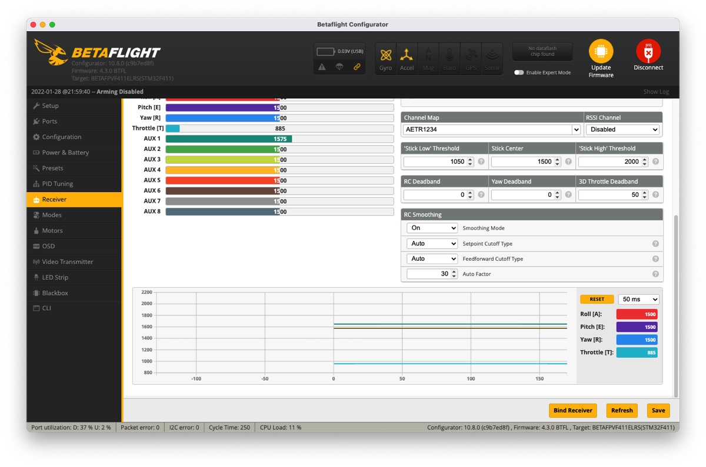The width and height of the screenshot is (706, 467).
Task: Open help for 3D Throttle Deadband
Action: click(655, 194)
